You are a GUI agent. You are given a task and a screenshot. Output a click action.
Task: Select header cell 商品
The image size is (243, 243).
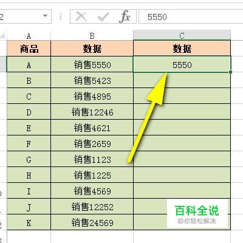click(29, 49)
